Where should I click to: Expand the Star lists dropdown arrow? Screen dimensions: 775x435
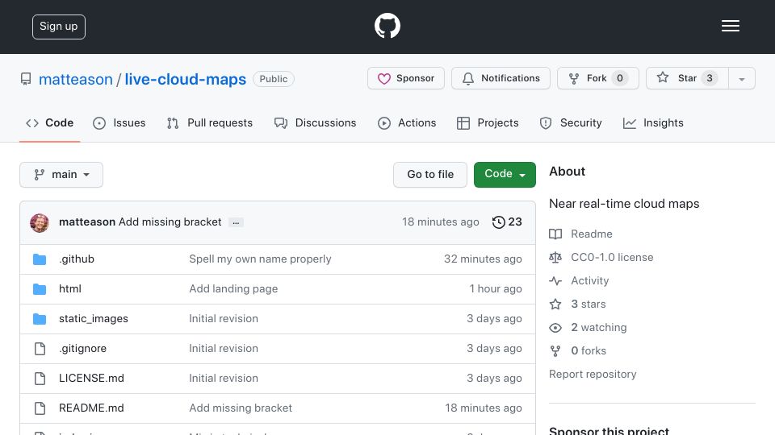pyautogui.click(x=741, y=79)
